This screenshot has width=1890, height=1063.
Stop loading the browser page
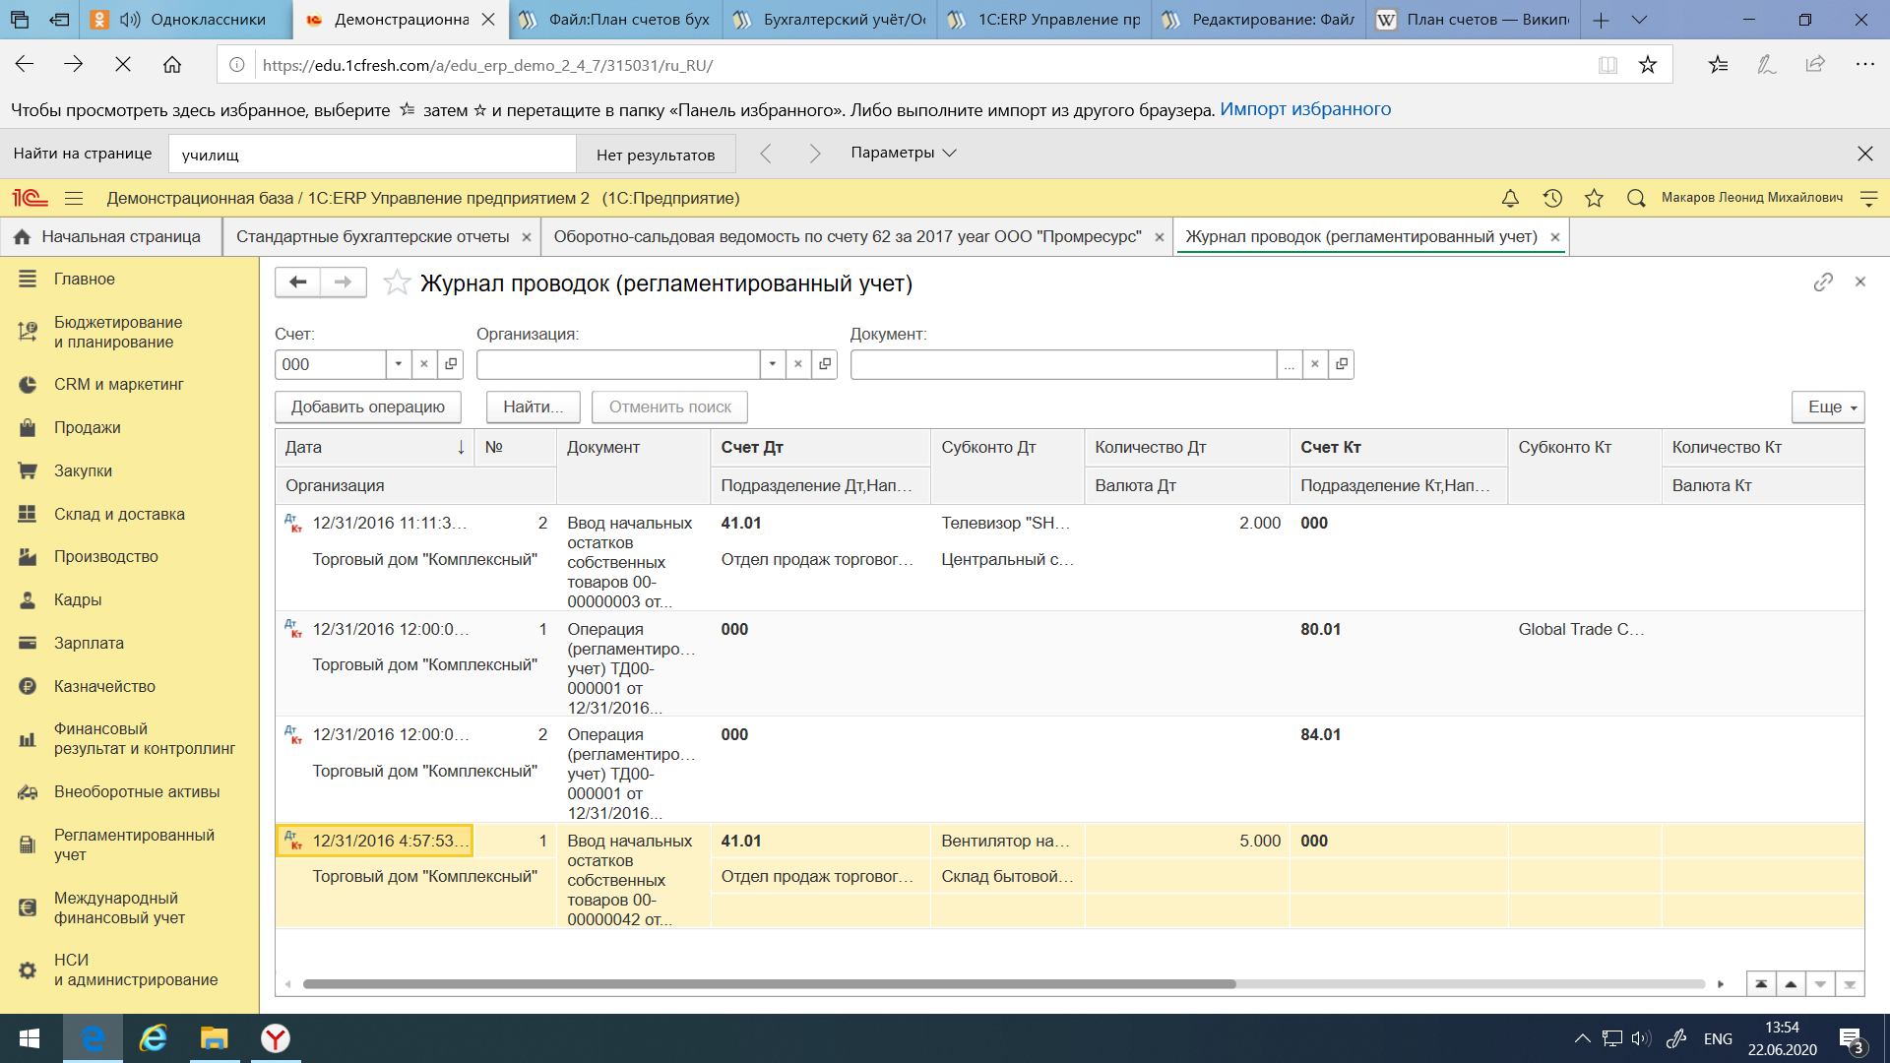[123, 64]
